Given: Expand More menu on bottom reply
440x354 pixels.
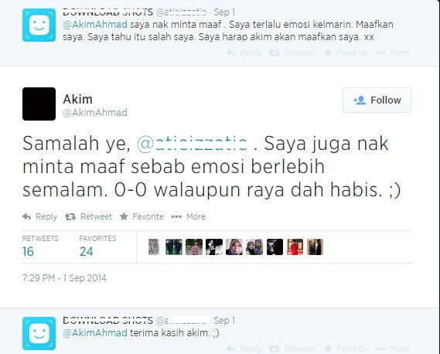Looking at the screenshot, I should click(392, 349).
